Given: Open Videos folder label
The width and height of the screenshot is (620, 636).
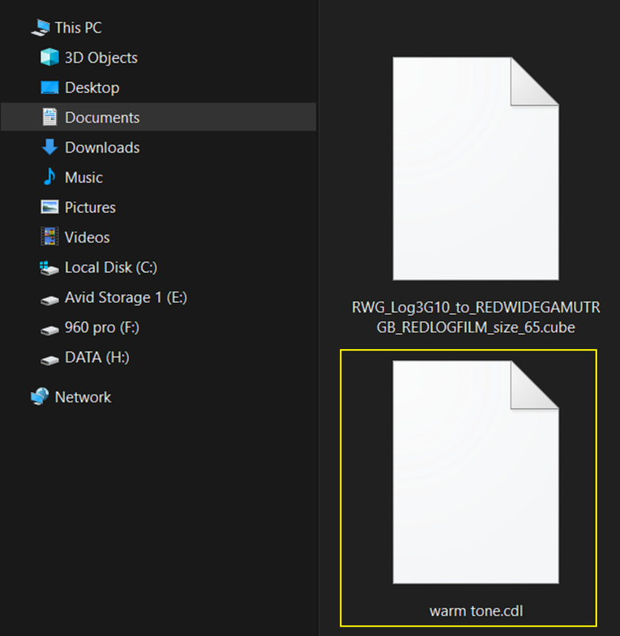Looking at the screenshot, I should click(x=87, y=238).
